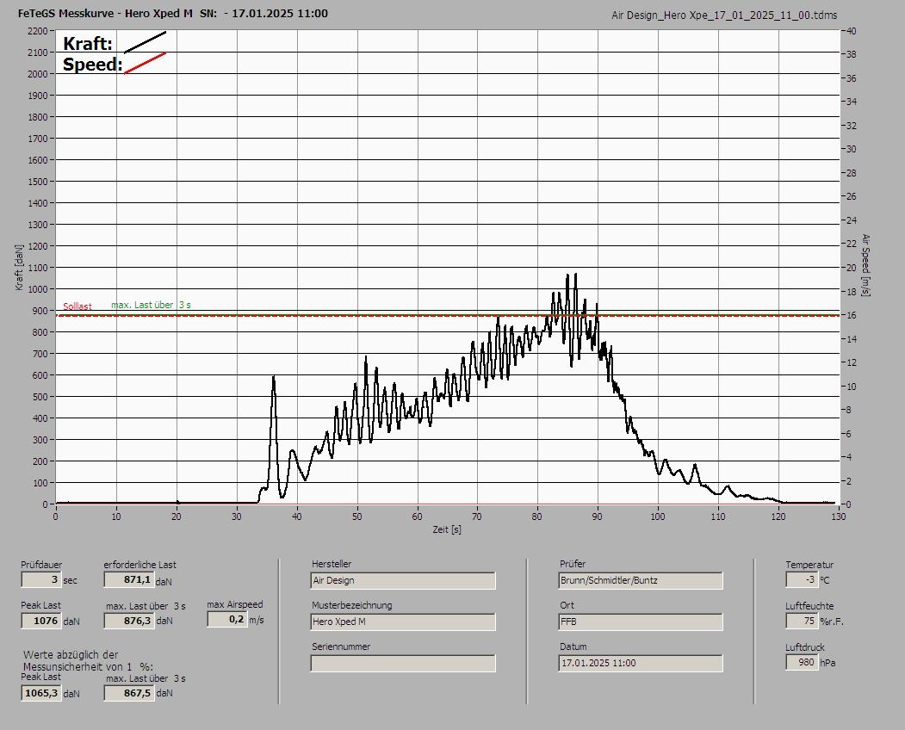The width and height of the screenshot is (905, 730).
Task: Click the max Airspeed field 0,2
Action: 226,619
